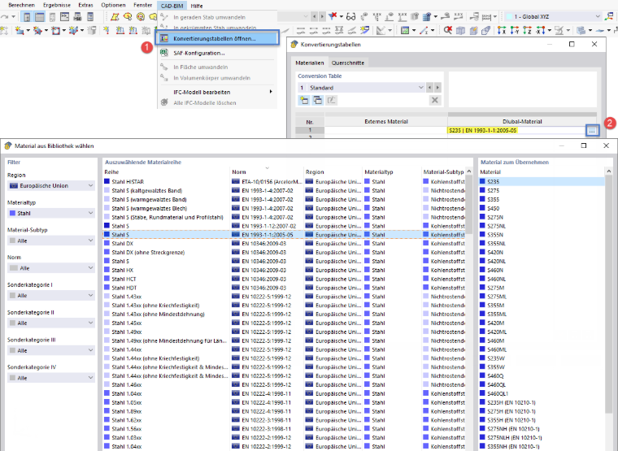The width and height of the screenshot is (618, 451).
Task: Delete conversion table with X icon
Action: click(435, 101)
